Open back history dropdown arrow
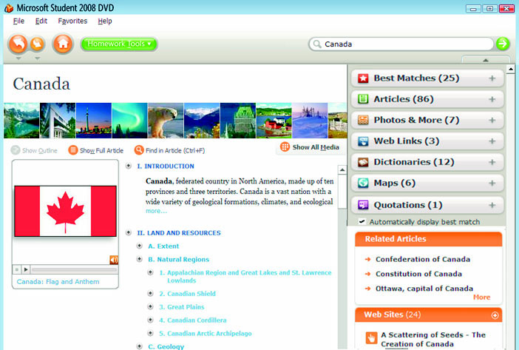Screen dimensions: 519x350 click(18, 58)
